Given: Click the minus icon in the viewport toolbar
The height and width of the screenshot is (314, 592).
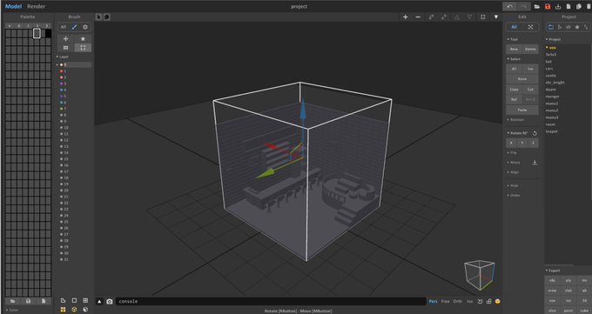Looking at the screenshot, I should [418, 17].
